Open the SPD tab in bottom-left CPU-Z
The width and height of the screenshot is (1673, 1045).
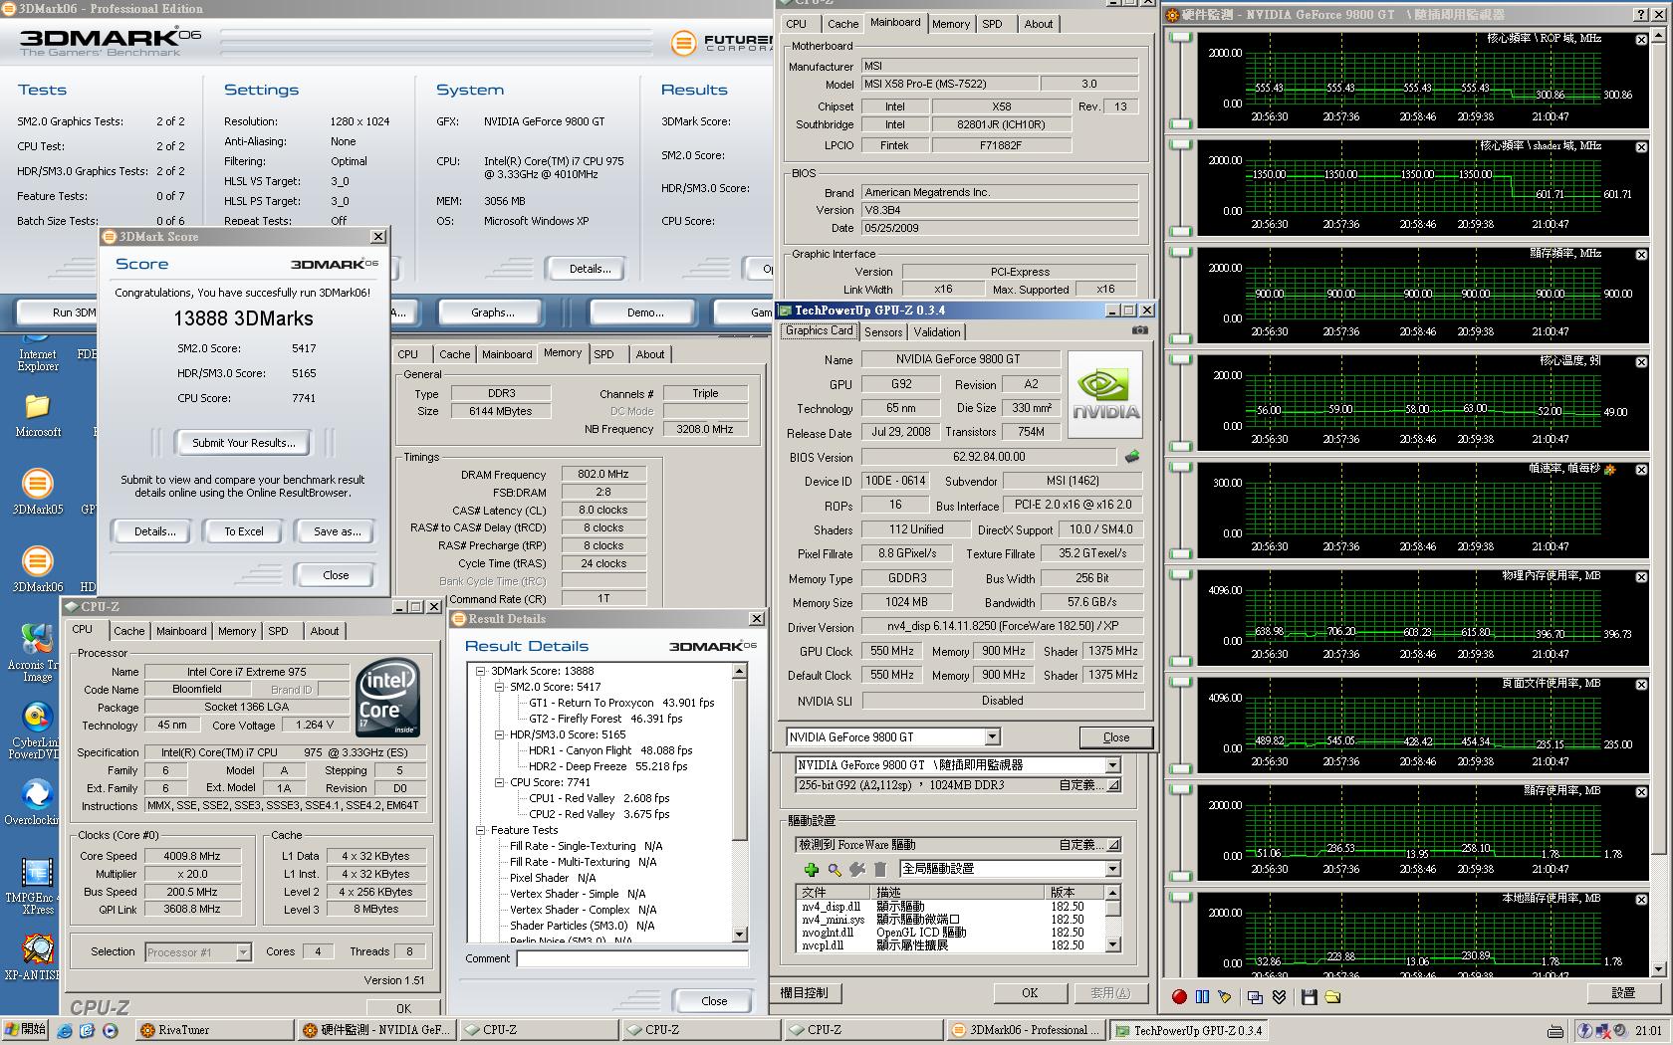(278, 631)
